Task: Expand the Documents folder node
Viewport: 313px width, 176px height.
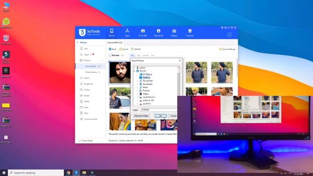Action: point(137,81)
